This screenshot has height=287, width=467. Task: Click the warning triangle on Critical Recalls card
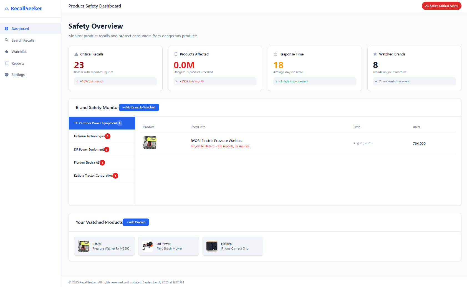76,54
